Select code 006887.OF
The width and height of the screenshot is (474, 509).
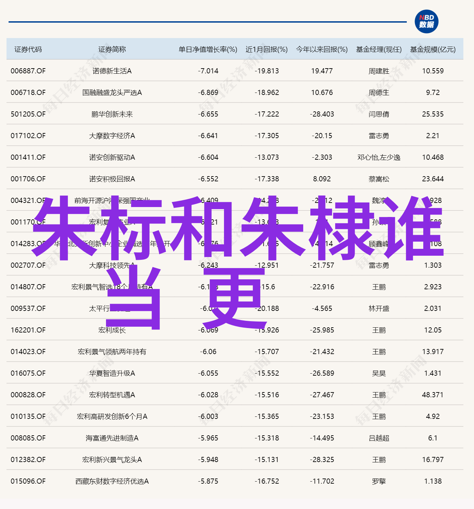click(x=28, y=71)
